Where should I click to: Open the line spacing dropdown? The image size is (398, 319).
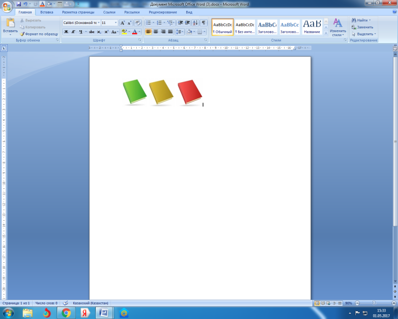pyautogui.click(x=179, y=32)
